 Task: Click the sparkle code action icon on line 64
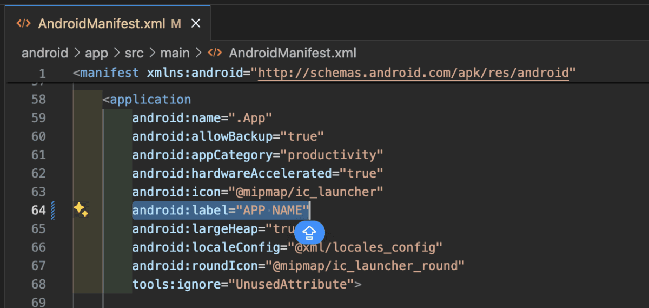click(81, 210)
